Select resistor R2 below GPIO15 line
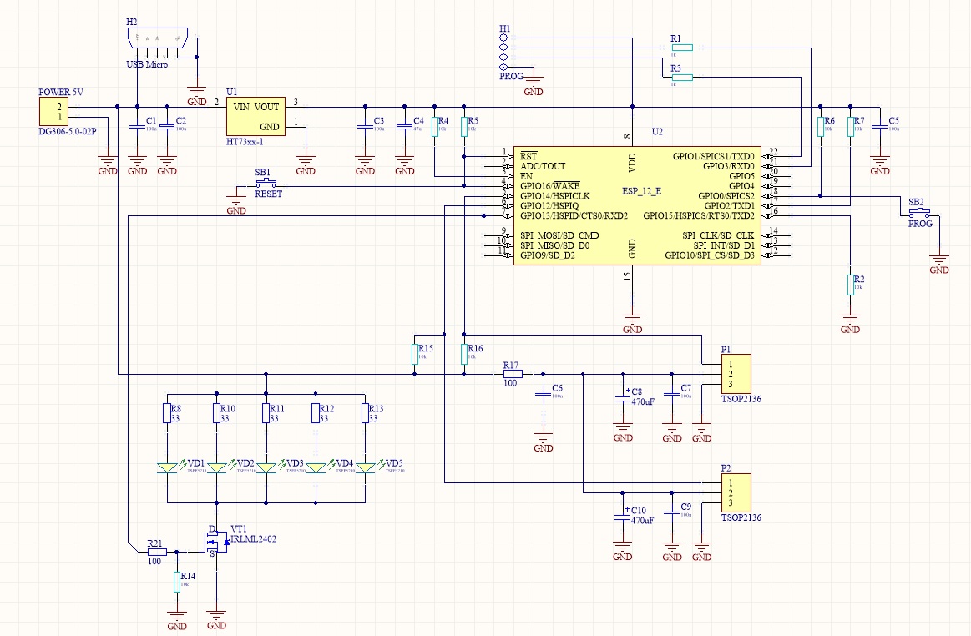971x636 pixels. coord(850,285)
